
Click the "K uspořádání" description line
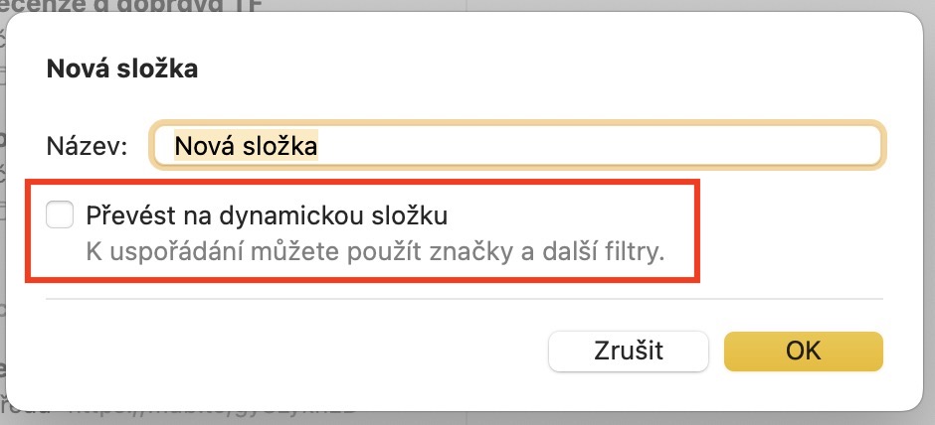[373, 251]
